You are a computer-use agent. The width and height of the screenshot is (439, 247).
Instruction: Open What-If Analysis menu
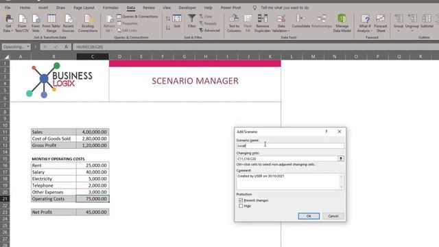pyautogui.click(x=365, y=23)
